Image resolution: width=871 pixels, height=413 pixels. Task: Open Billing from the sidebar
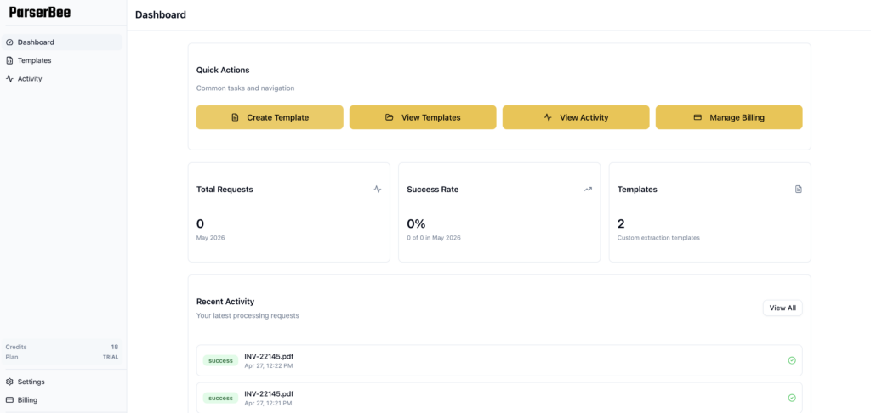click(x=62, y=399)
